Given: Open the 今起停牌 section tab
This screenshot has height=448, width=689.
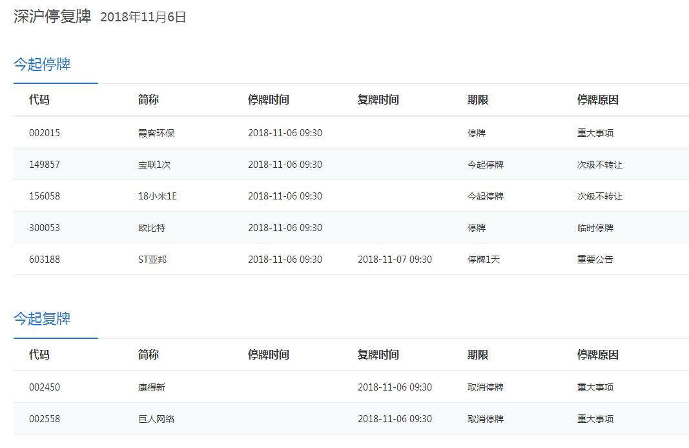Looking at the screenshot, I should 42,65.
